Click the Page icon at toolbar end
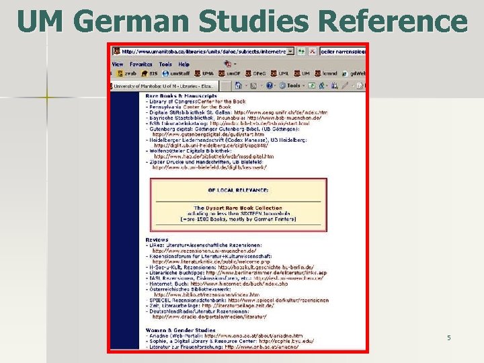The width and height of the screenshot is (484, 363). [360, 86]
